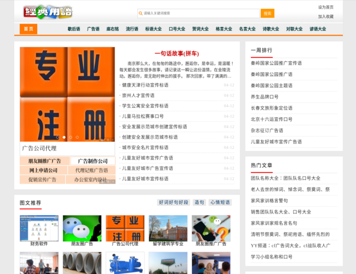Click the 好词好句好段 tag button
This screenshot has width=356, height=274.
pos(174,202)
